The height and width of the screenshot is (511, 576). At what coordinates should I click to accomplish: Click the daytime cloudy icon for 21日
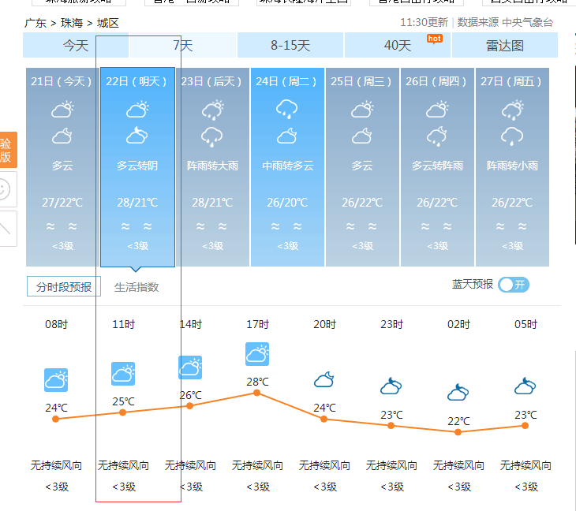[62, 109]
